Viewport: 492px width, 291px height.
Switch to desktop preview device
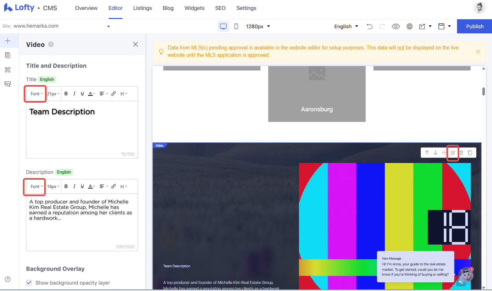click(223, 26)
